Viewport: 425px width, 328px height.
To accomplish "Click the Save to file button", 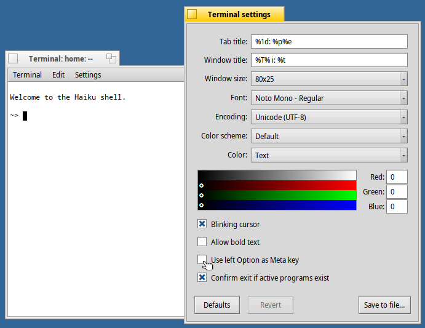I will [384, 305].
